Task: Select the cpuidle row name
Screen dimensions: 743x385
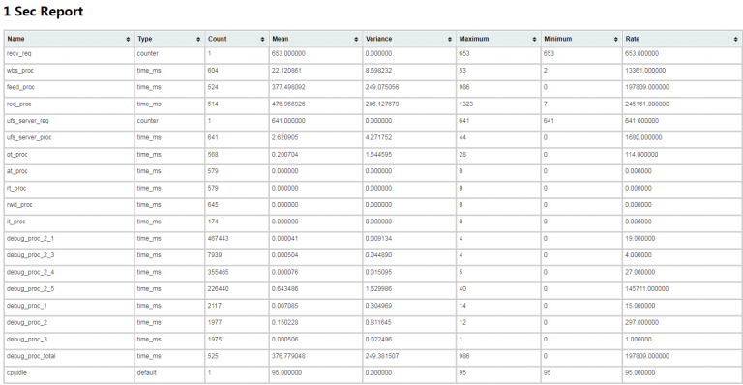Action: point(17,373)
